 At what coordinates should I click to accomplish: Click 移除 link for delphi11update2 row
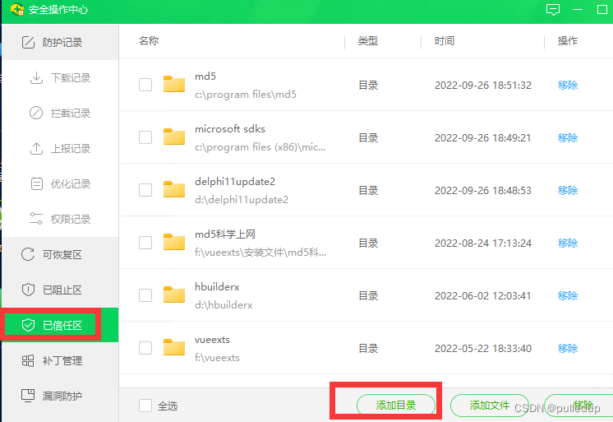click(568, 190)
